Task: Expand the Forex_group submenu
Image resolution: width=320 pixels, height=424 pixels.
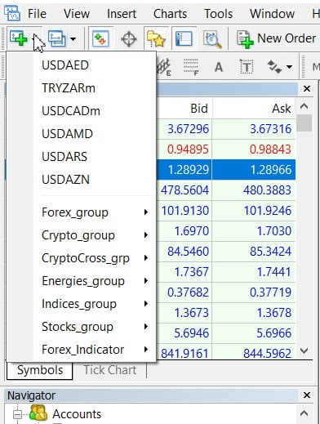Action: [81, 212]
